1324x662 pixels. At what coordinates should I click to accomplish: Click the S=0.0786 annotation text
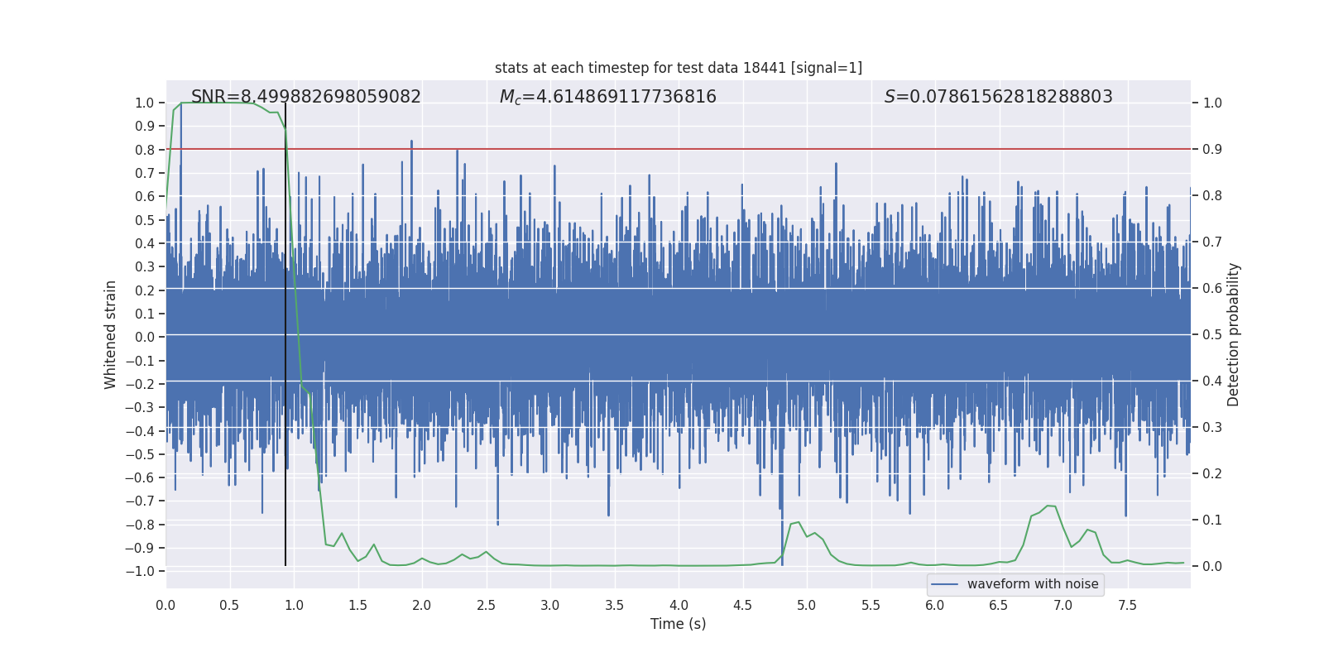click(998, 97)
